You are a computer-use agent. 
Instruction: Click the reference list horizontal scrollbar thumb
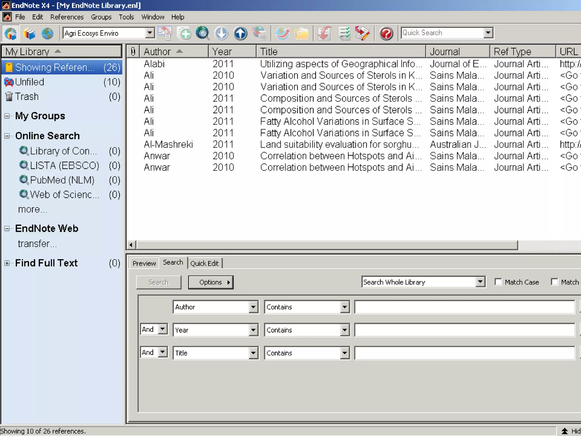327,245
